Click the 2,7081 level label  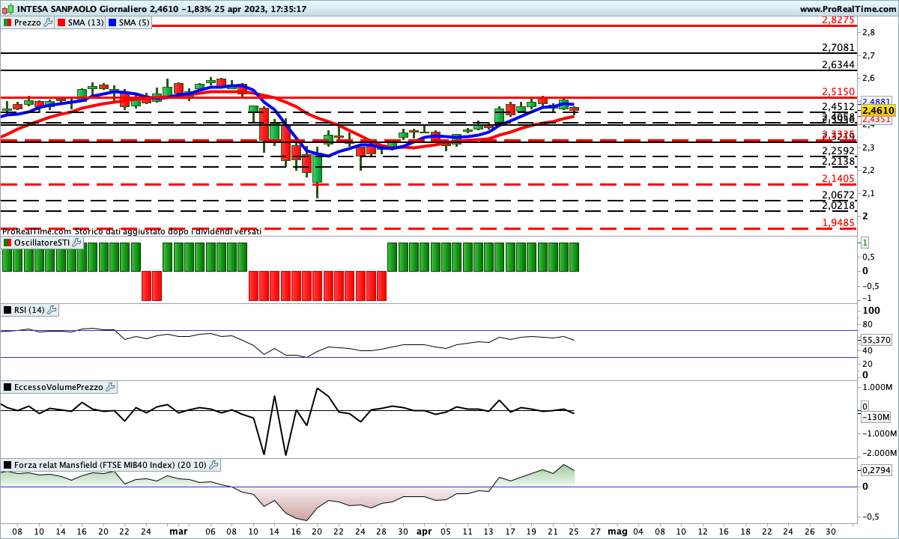pos(838,47)
